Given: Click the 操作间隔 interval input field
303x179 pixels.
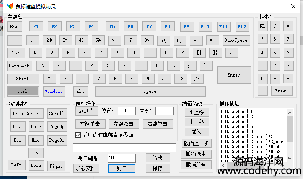Looking at the screenshot, I should coord(122,158).
